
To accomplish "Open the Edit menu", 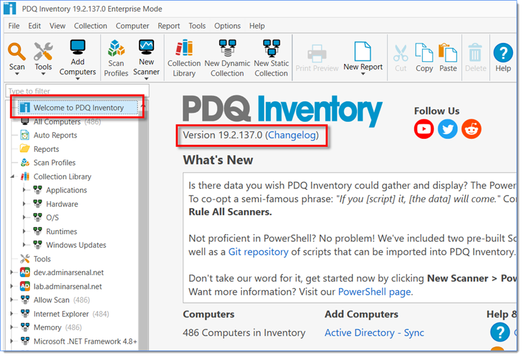I will [x=35, y=25].
